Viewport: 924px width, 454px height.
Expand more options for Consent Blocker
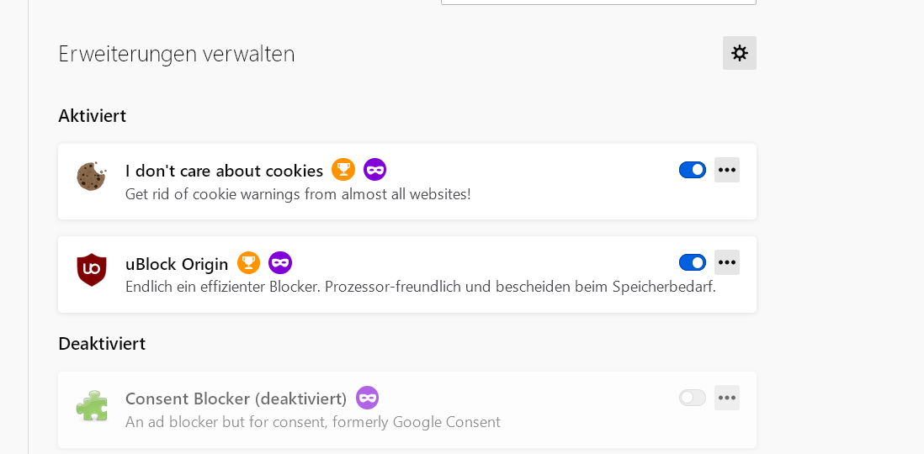727,398
